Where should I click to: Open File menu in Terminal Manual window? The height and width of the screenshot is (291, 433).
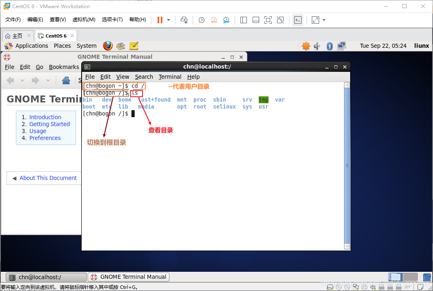click(x=9, y=67)
